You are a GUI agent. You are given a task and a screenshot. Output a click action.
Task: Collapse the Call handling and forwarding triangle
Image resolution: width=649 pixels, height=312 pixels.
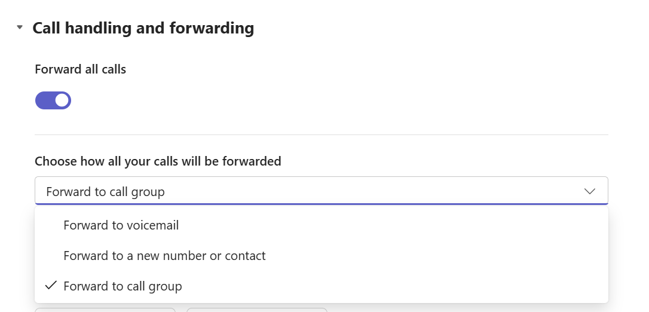(x=20, y=27)
